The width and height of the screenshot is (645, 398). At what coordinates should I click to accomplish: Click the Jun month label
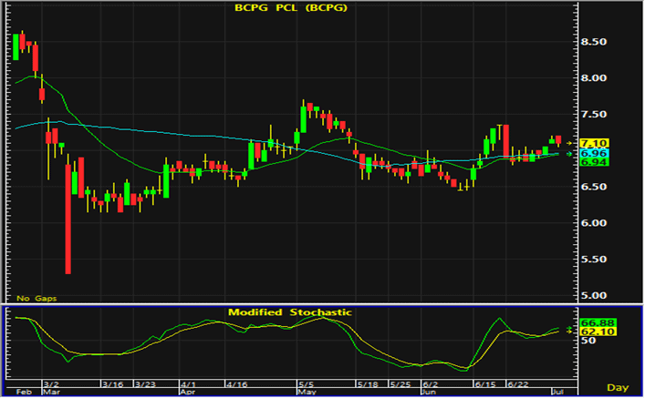[x=429, y=392]
